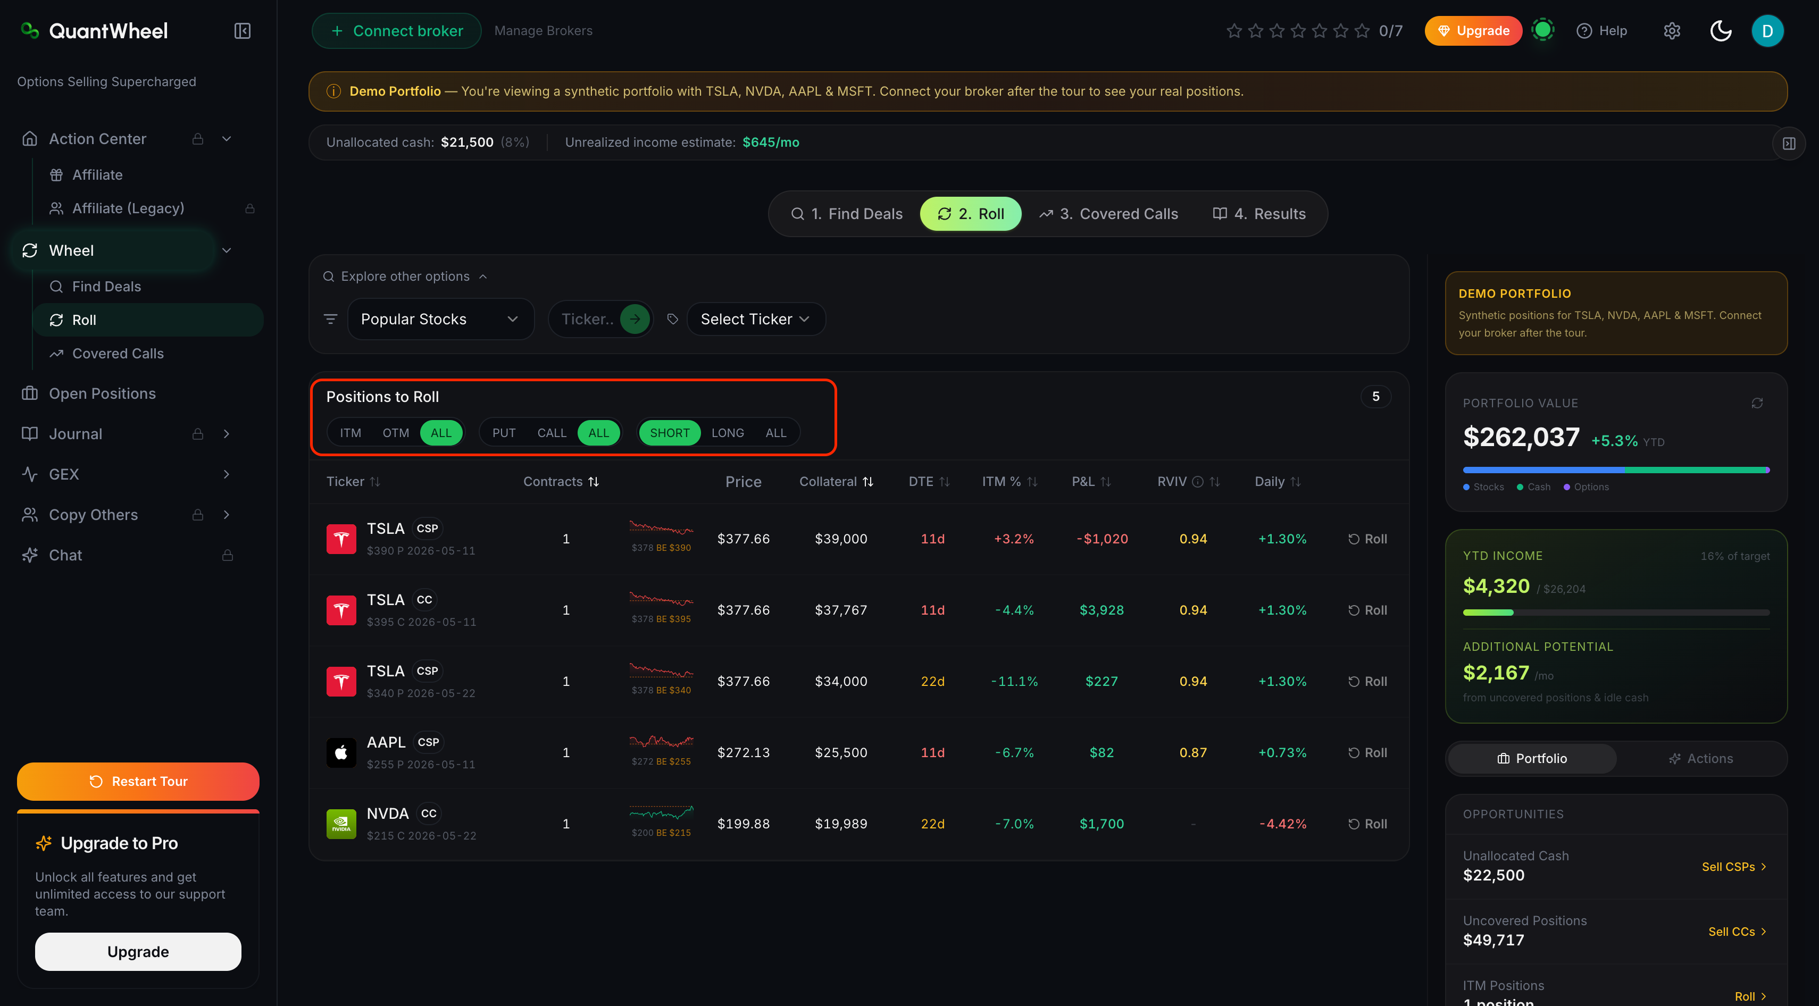Image resolution: width=1819 pixels, height=1006 pixels.
Task: Open Covered Calls in sidebar
Action: coord(118,354)
